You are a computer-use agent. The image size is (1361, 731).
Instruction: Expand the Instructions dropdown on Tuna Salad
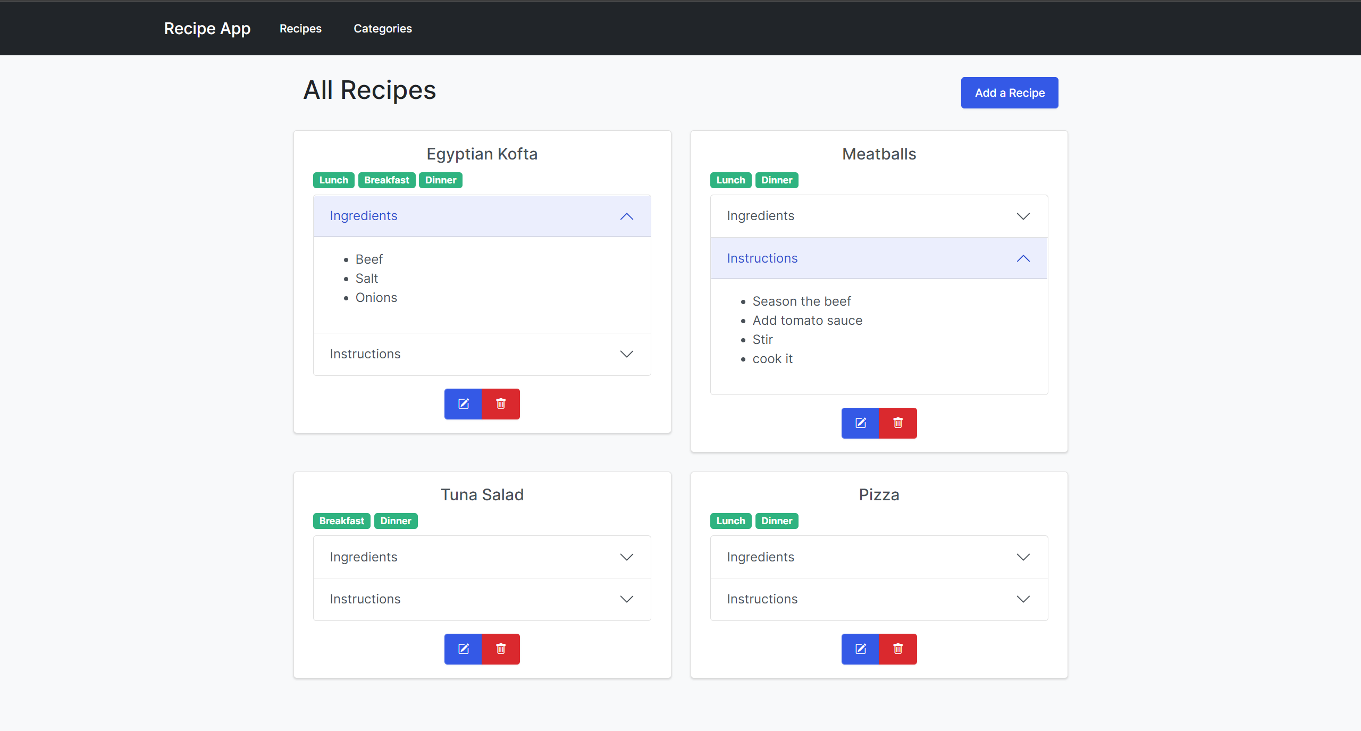[x=482, y=599]
